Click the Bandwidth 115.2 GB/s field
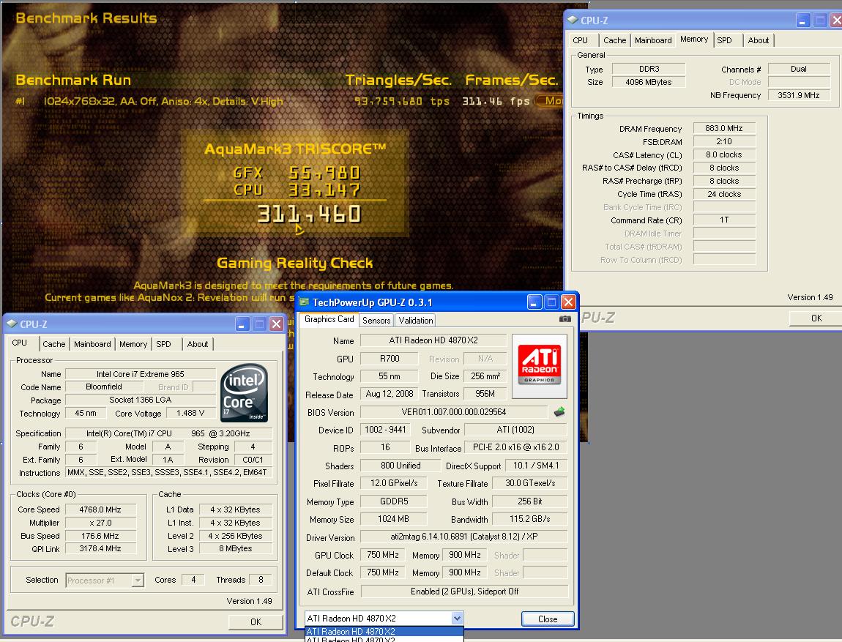 tap(530, 519)
